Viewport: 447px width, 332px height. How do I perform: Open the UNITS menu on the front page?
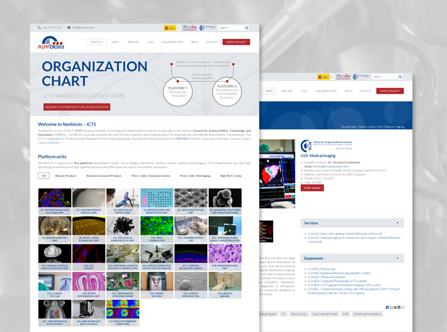tap(115, 42)
